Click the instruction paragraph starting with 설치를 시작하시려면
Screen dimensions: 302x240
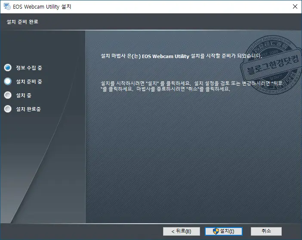[191, 86]
